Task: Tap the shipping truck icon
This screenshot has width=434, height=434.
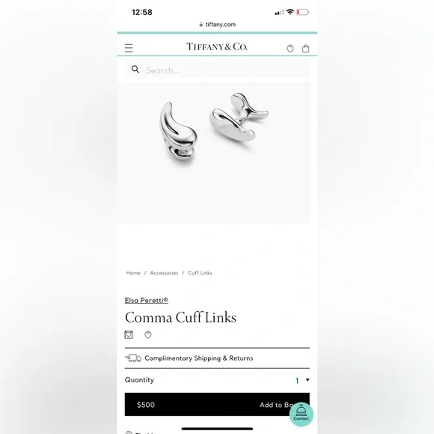Action: 133,358
